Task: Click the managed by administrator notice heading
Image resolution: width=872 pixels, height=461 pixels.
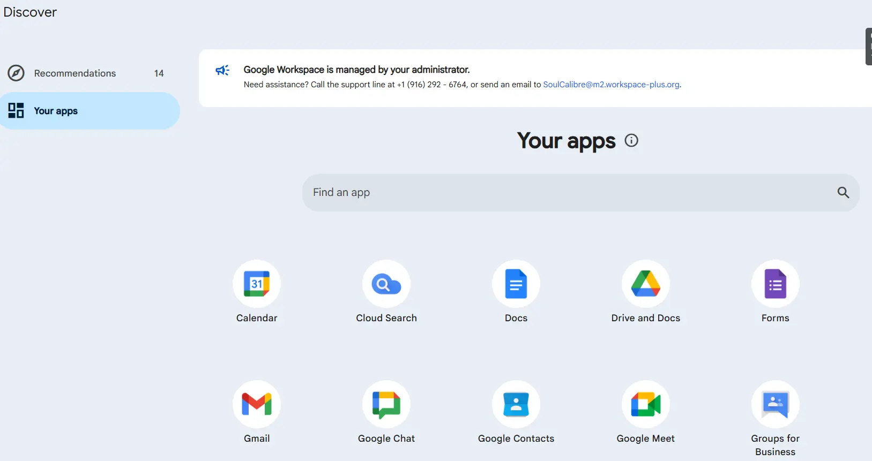Action: [356, 70]
